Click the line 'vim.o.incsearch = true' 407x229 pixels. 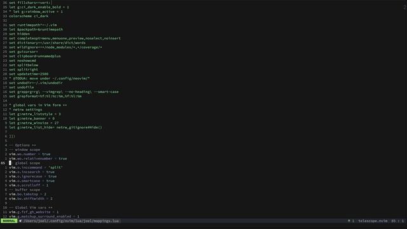click(x=32, y=172)
